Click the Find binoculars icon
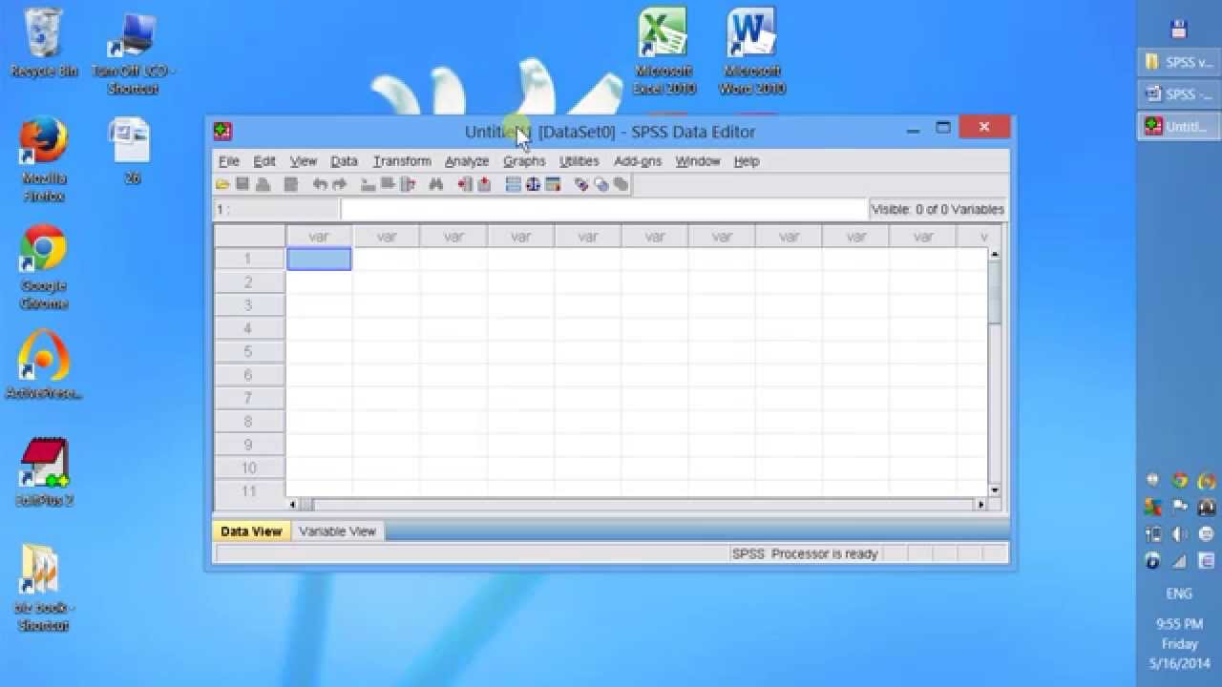 coord(436,184)
